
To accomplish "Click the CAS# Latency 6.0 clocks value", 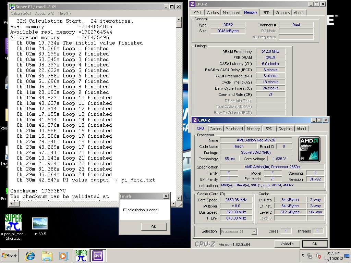I will coord(270,64).
